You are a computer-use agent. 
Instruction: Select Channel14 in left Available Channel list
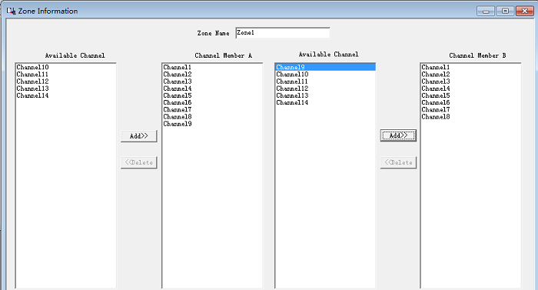point(32,95)
